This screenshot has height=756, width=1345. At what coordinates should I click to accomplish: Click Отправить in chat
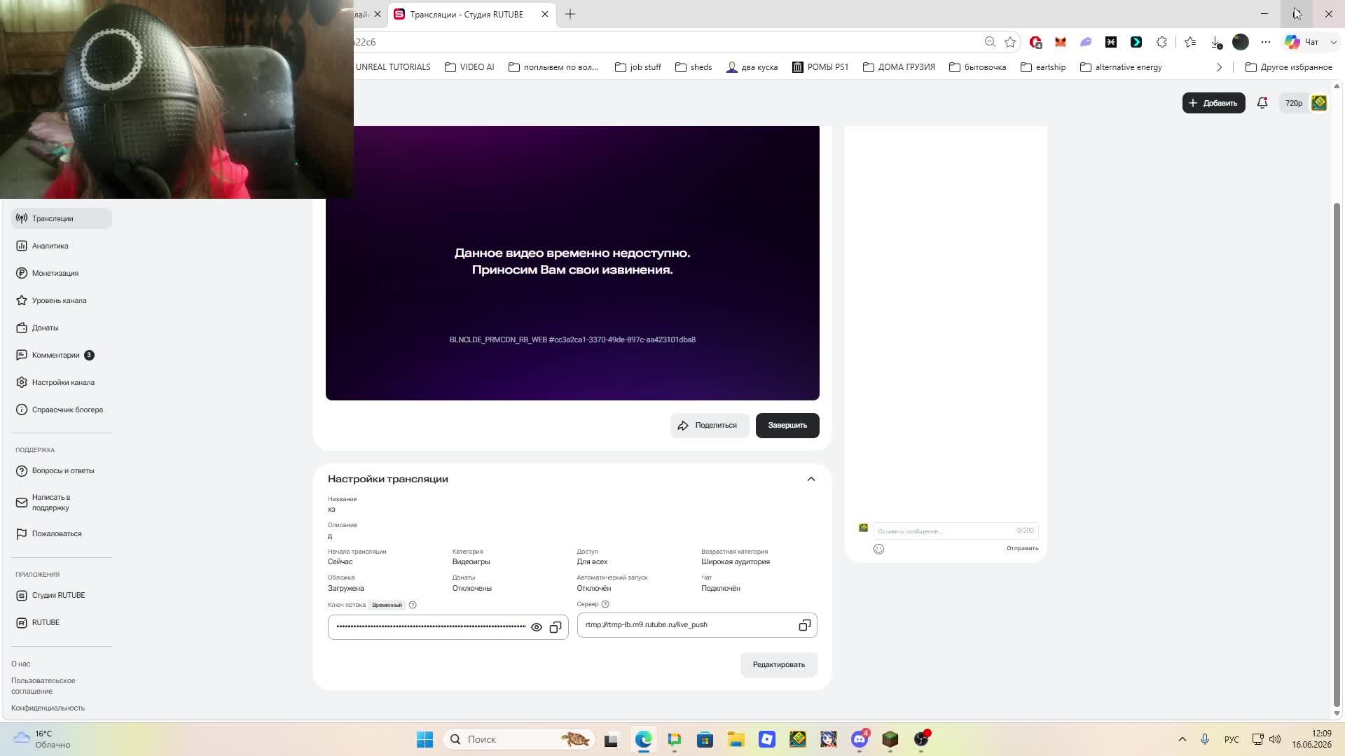click(1022, 548)
